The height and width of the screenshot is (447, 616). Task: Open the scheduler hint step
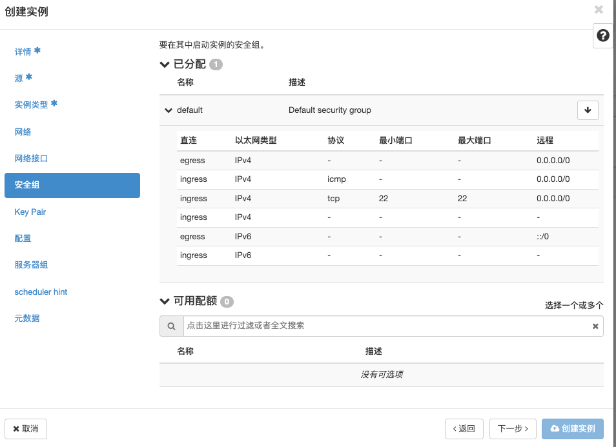tap(41, 292)
